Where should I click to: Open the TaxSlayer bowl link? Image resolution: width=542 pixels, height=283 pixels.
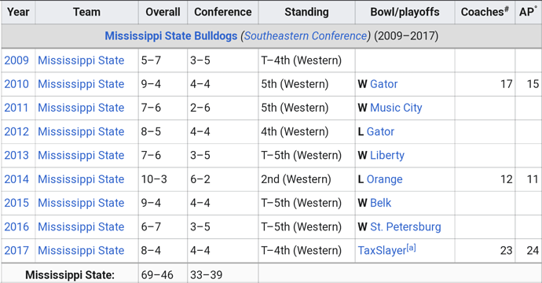coord(382,251)
